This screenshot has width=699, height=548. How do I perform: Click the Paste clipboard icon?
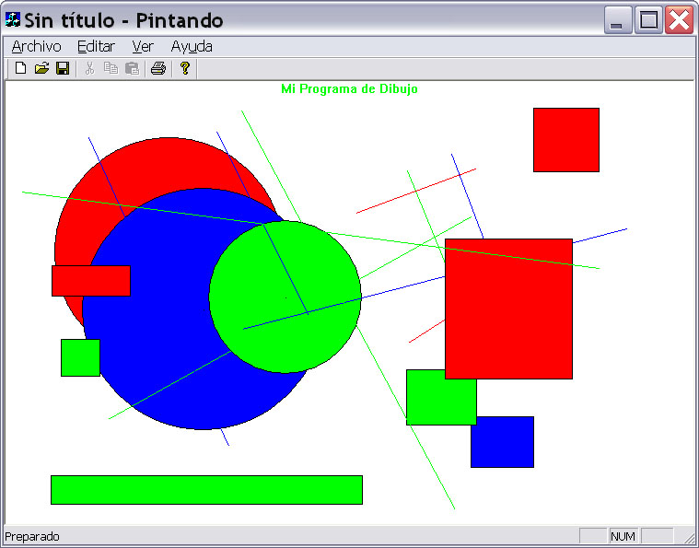132,68
